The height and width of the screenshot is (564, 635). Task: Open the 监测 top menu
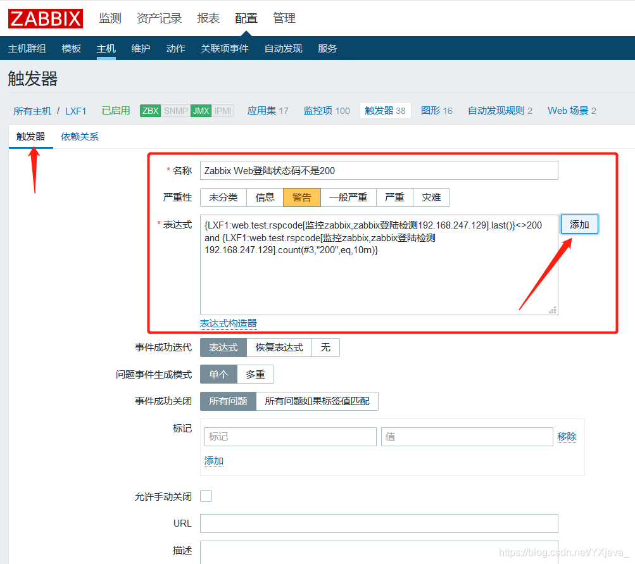pos(110,18)
